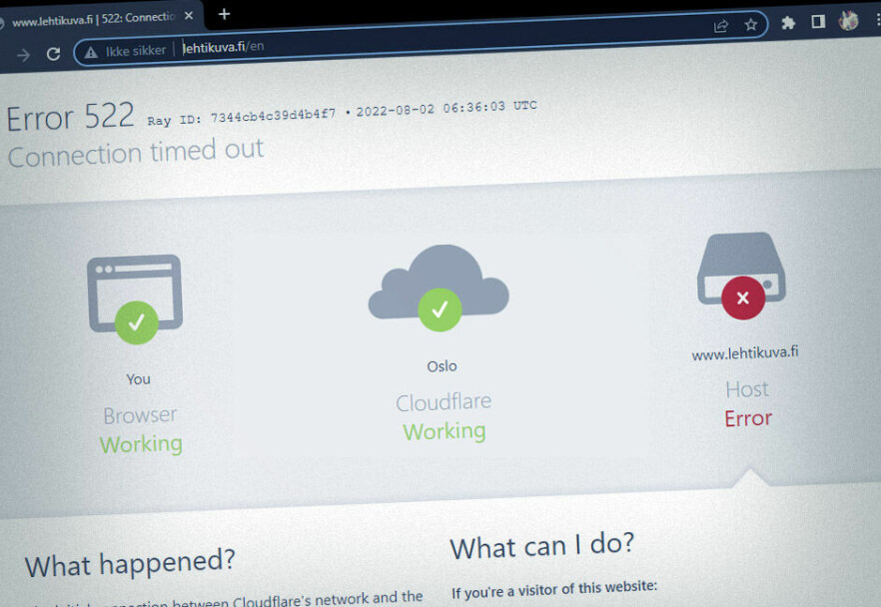Bookmark this page with the star icon
Image resolution: width=881 pixels, height=607 pixels.
coord(751,24)
